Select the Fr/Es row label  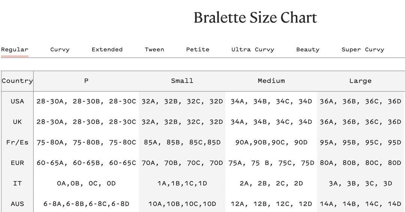pos(17,142)
